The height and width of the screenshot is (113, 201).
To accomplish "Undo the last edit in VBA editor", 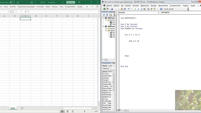I will coord(128,9).
